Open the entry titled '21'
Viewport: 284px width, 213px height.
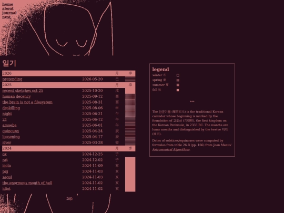click(5, 119)
